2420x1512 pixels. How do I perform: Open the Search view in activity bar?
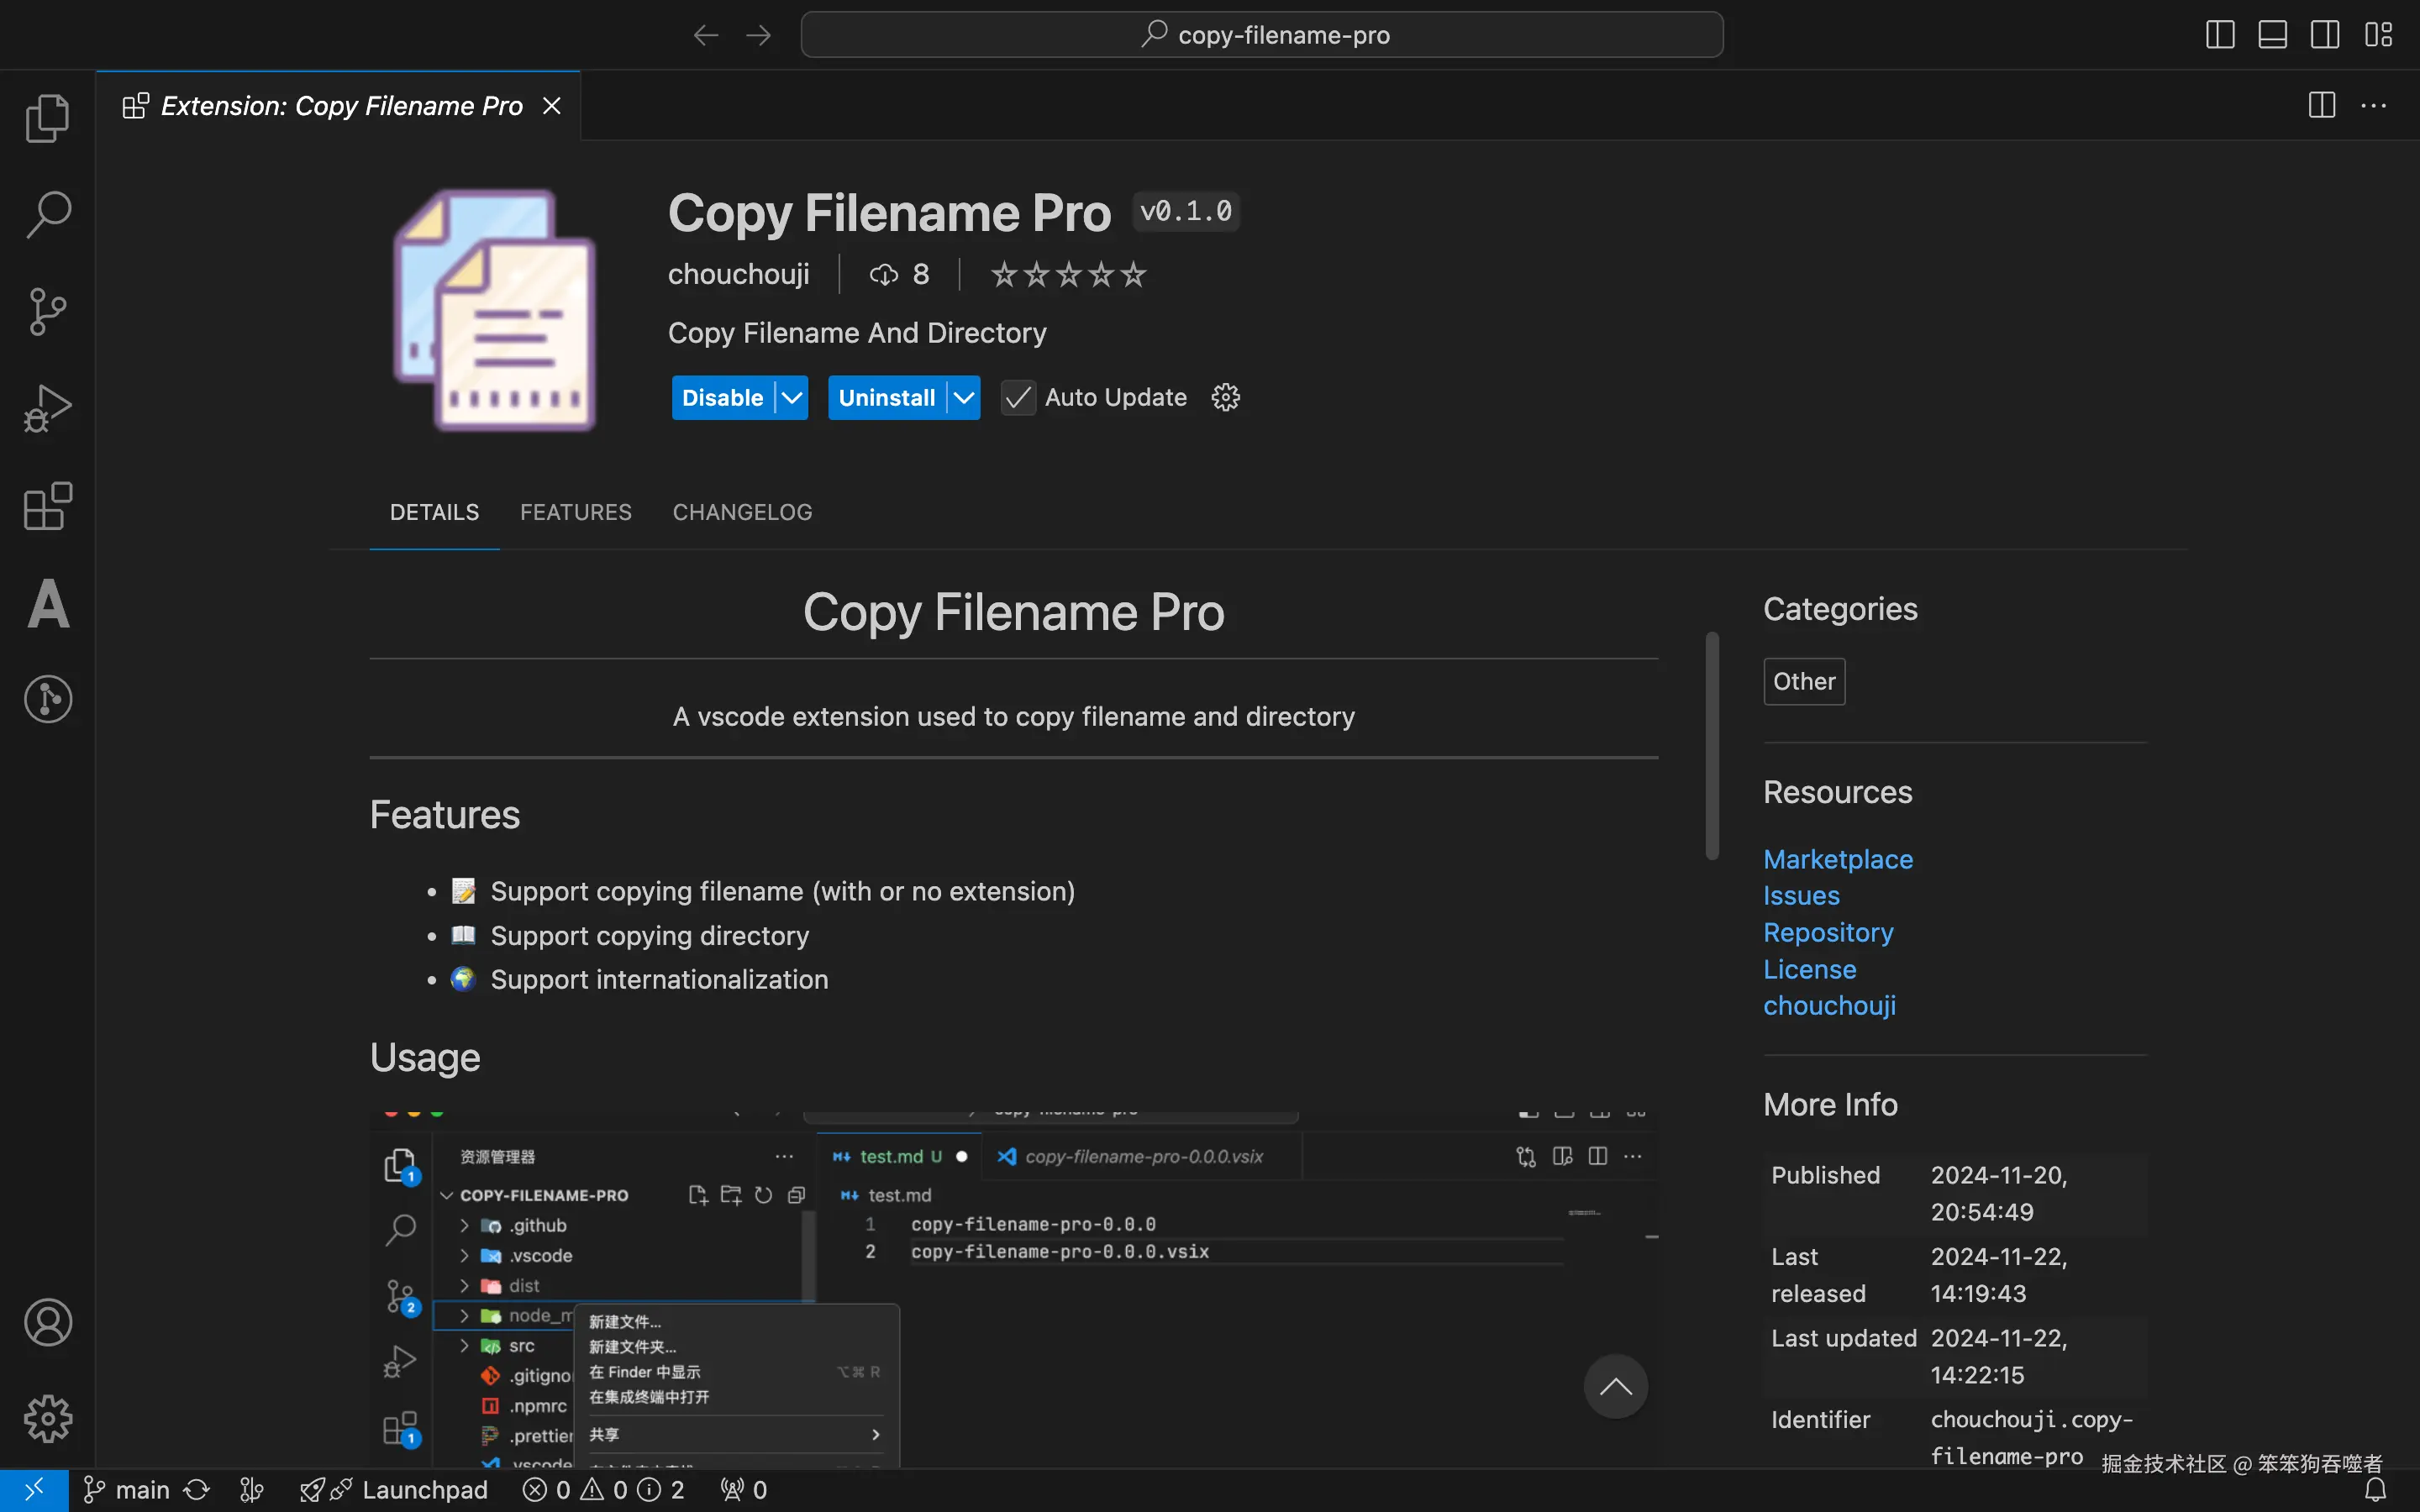coord(47,214)
